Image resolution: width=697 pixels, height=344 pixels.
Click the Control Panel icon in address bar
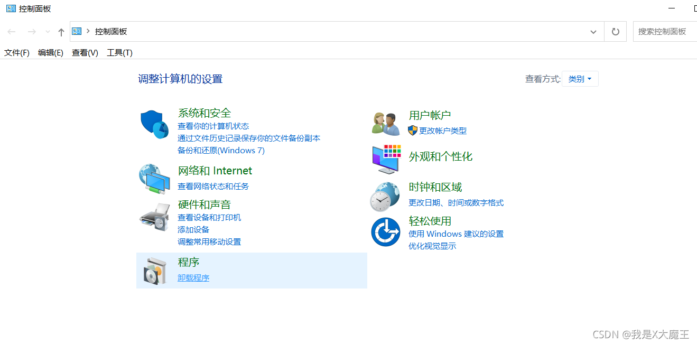[77, 31]
